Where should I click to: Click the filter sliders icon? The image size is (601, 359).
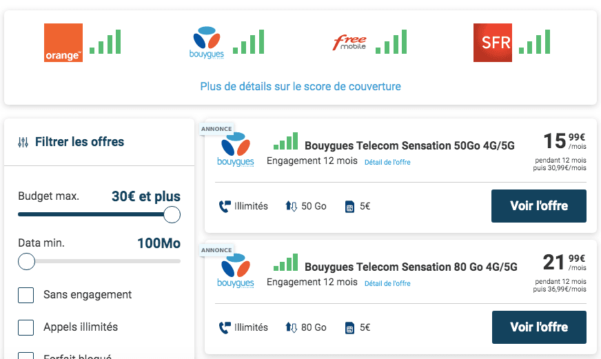click(x=23, y=143)
